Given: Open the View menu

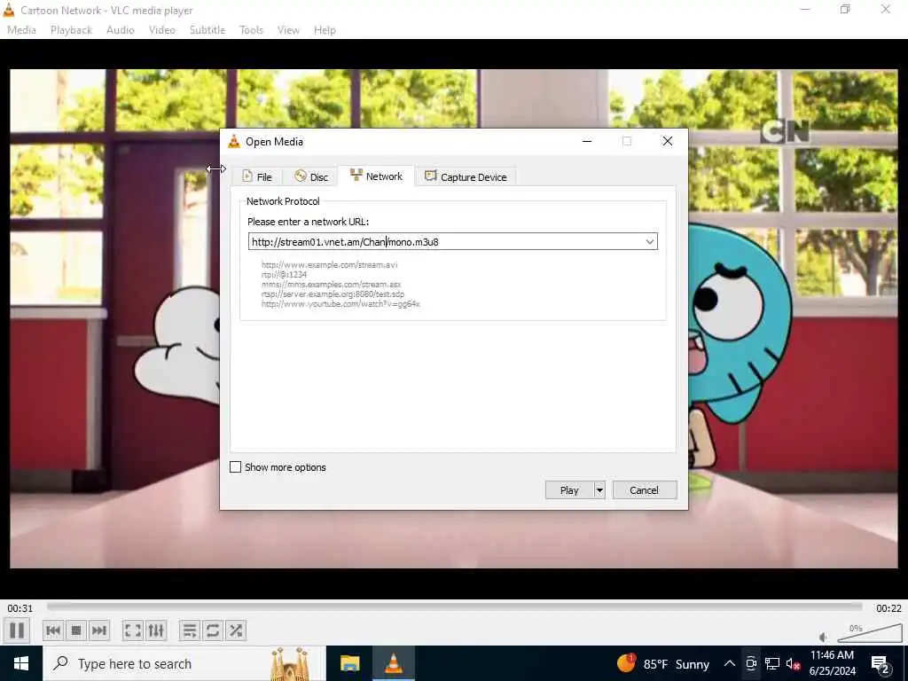Looking at the screenshot, I should click(288, 30).
